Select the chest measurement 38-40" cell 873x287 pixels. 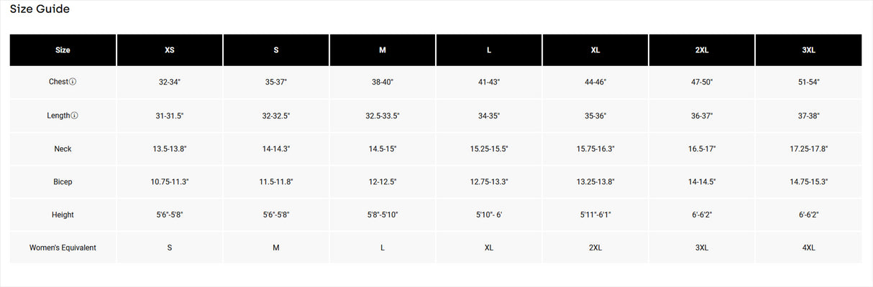coord(383,83)
